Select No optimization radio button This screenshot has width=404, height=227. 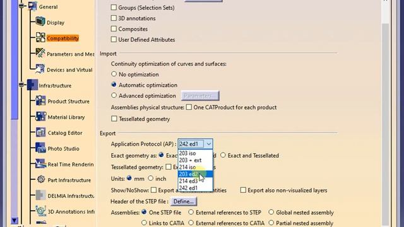tap(114, 74)
